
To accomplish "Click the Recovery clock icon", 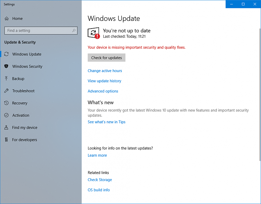I will 6,103.
